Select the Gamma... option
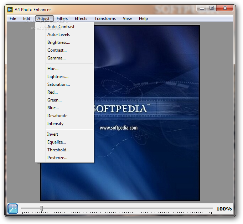Image resolution: width=243 pixels, height=224 pixels. pos(65,58)
